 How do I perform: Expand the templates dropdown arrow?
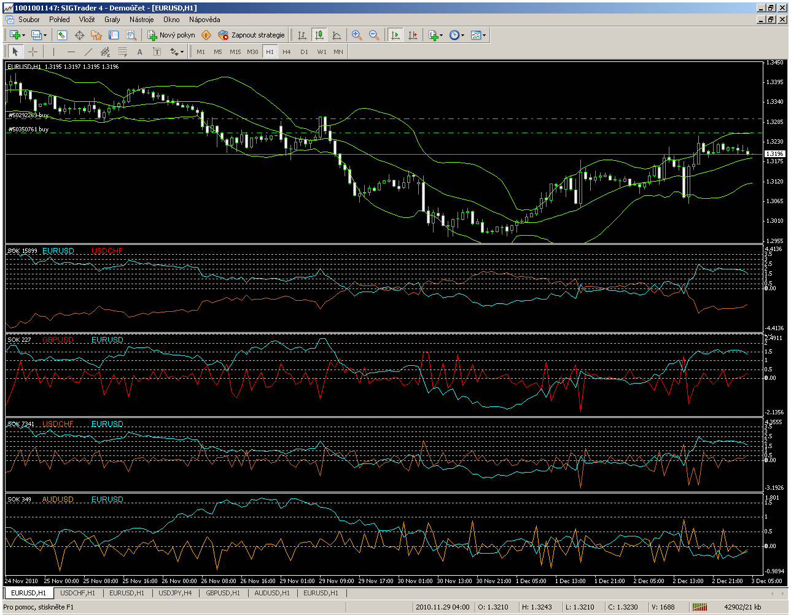[x=485, y=36]
